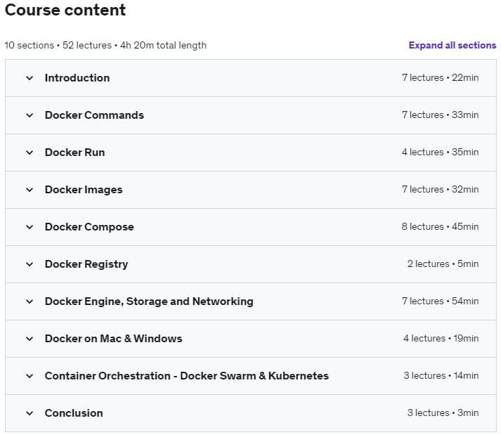Click '7 lectures • 22min' in Introduction row
This screenshot has height=435, width=501.
click(x=441, y=78)
